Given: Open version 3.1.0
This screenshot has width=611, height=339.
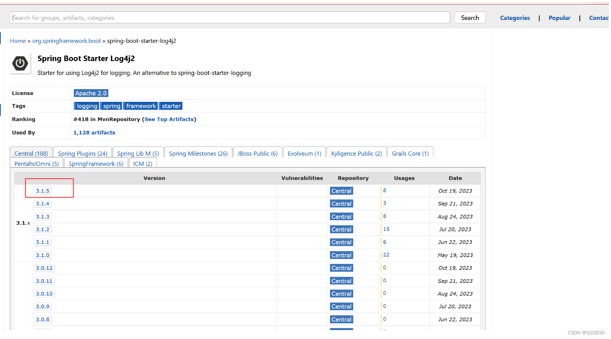Looking at the screenshot, I should [42, 255].
